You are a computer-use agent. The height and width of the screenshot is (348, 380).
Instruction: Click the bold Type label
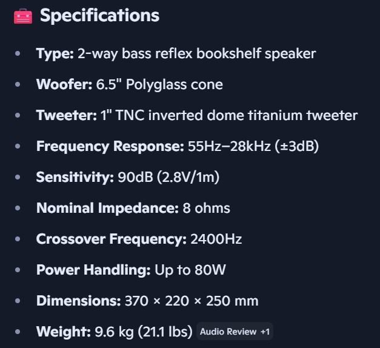coord(55,53)
